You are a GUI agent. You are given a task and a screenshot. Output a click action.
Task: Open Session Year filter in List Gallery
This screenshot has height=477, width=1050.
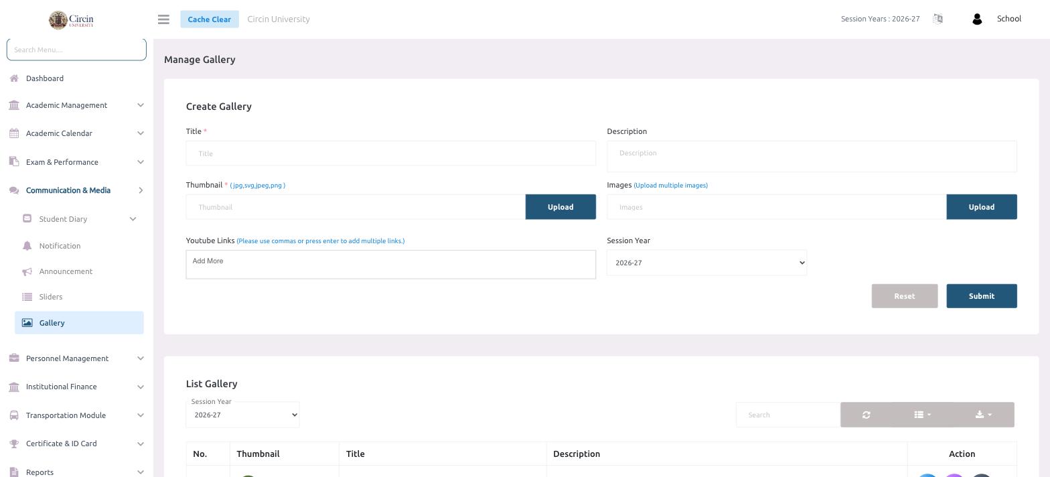click(x=242, y=415)
